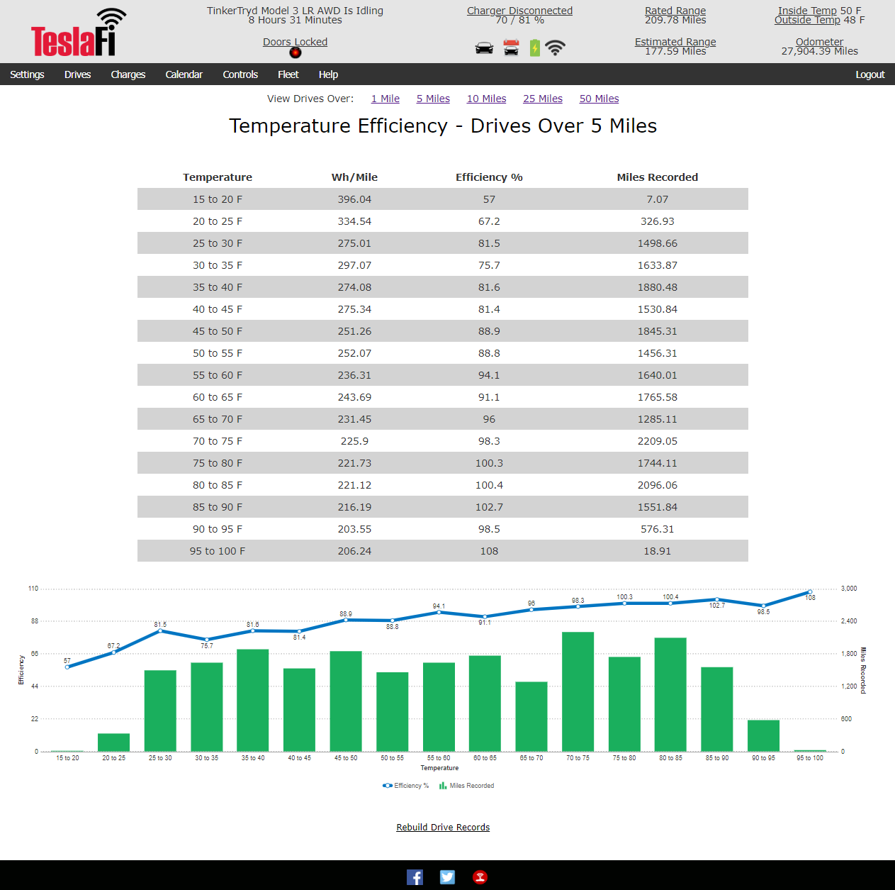Click the 20 to 25 green bar

click(x=113, y=742)
